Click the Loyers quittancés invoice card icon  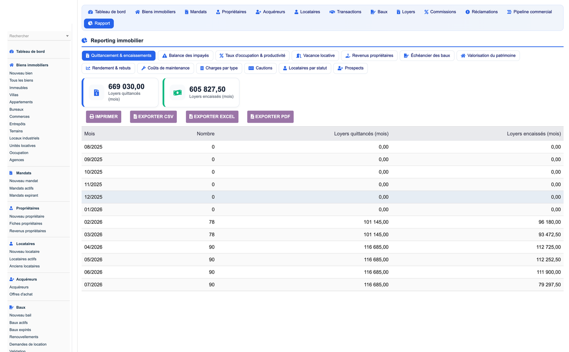(x=96, y=93)
